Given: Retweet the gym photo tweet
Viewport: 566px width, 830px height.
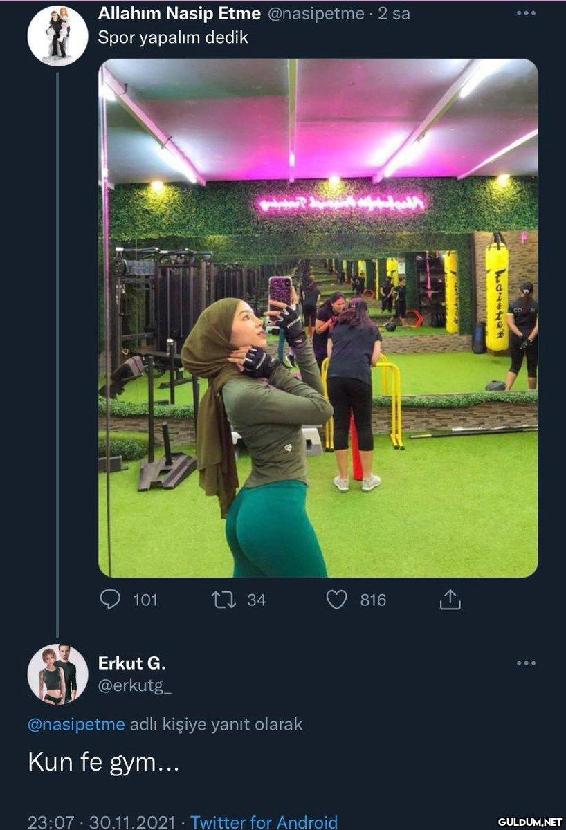Looking at the screenshot, I should (x=223, y=599).
